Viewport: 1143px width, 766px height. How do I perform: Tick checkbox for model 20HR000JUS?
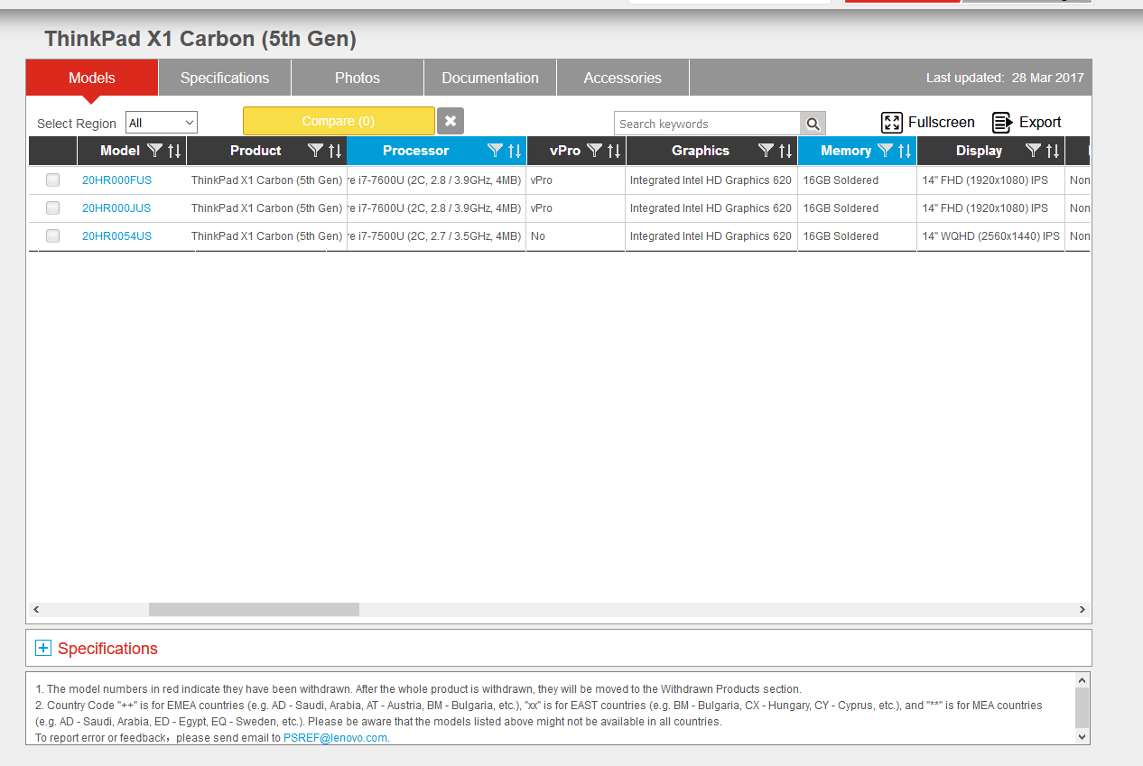click(x=53, y=208)
